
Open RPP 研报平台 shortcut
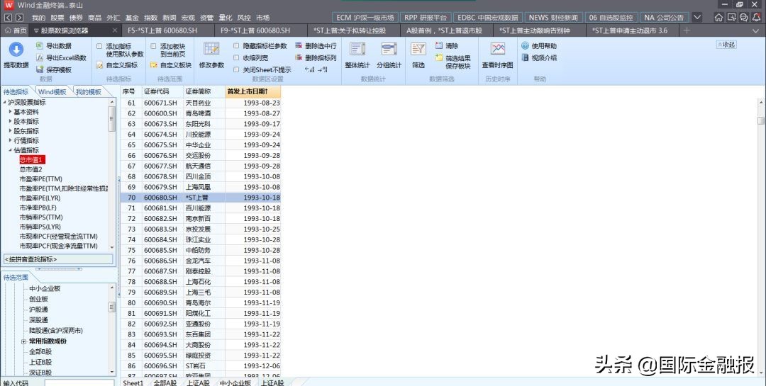point(425,18)
